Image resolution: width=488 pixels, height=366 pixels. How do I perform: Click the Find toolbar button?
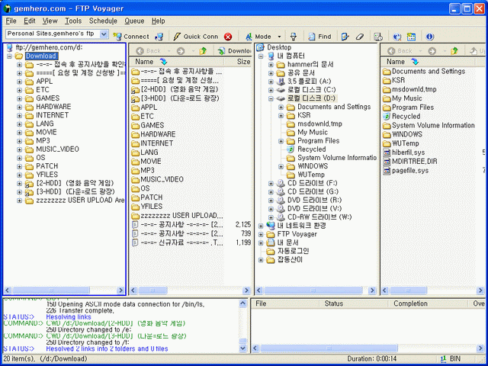click(319, 37)
